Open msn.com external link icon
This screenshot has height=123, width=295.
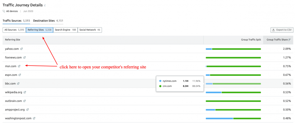19,66
